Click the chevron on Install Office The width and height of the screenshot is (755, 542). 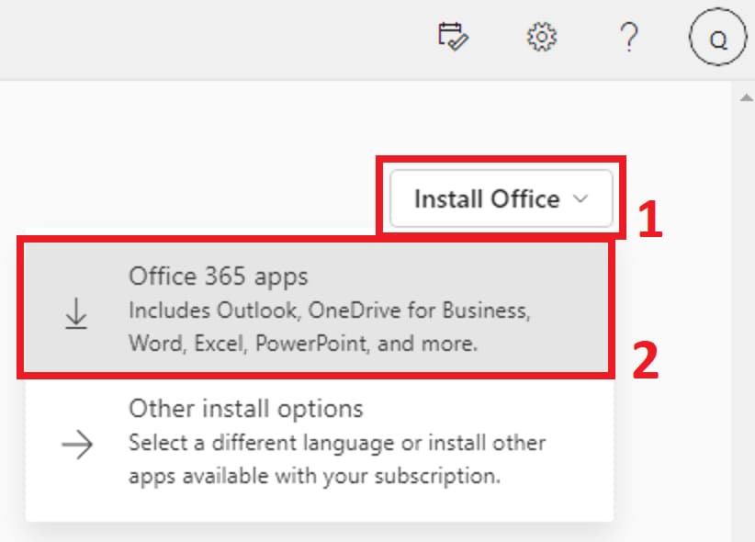(580, 198)
